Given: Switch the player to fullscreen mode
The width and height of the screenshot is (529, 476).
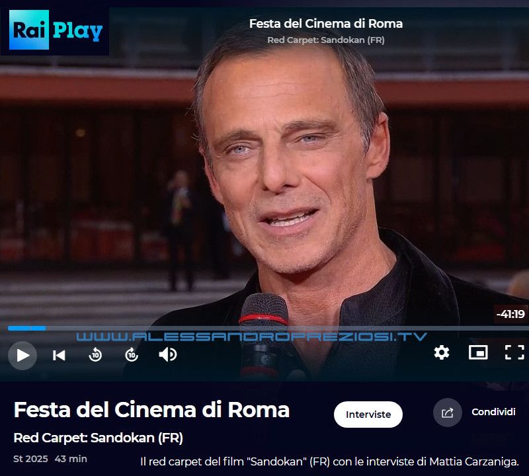Looking at the screenshot, I should pyautogui.click(x=514, y=352).
